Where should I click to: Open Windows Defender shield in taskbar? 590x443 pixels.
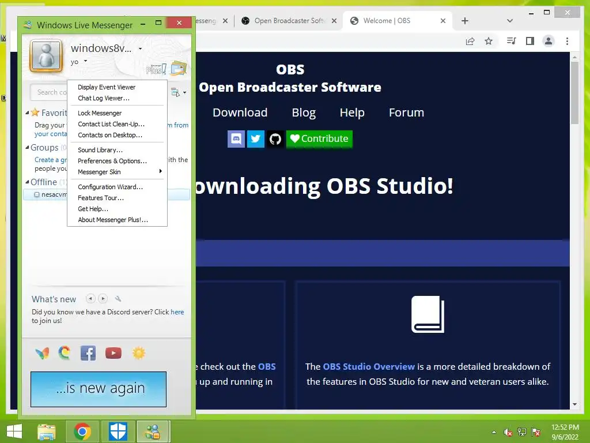(118, 431)
